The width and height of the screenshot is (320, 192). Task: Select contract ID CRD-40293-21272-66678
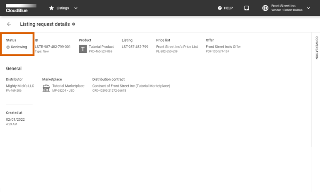pos(109,91)
